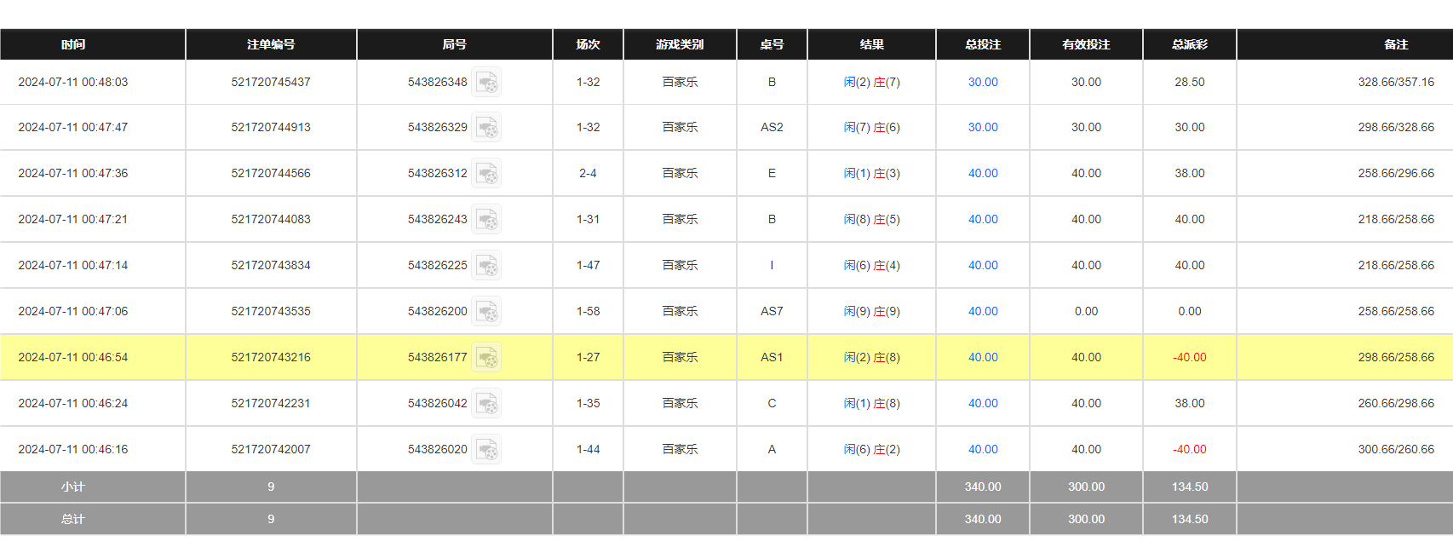Click result 闲(7) 庄(6) on table AS2
This screenshot has height=553, width=1453.
click(871, 128)
